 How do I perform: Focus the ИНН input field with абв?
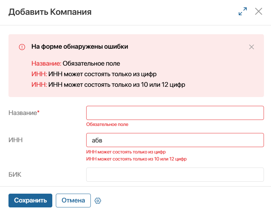click(x=175, y=140)
